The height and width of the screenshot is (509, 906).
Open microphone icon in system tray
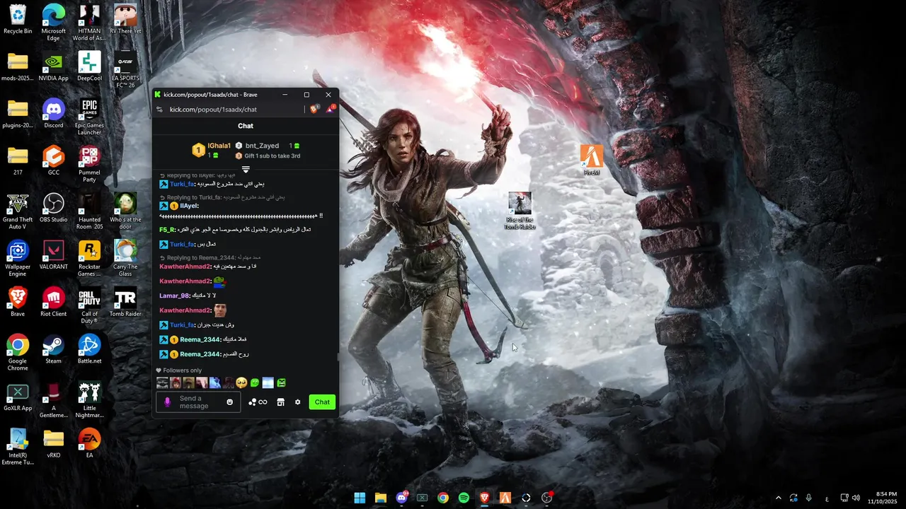[x=808, y=498]
